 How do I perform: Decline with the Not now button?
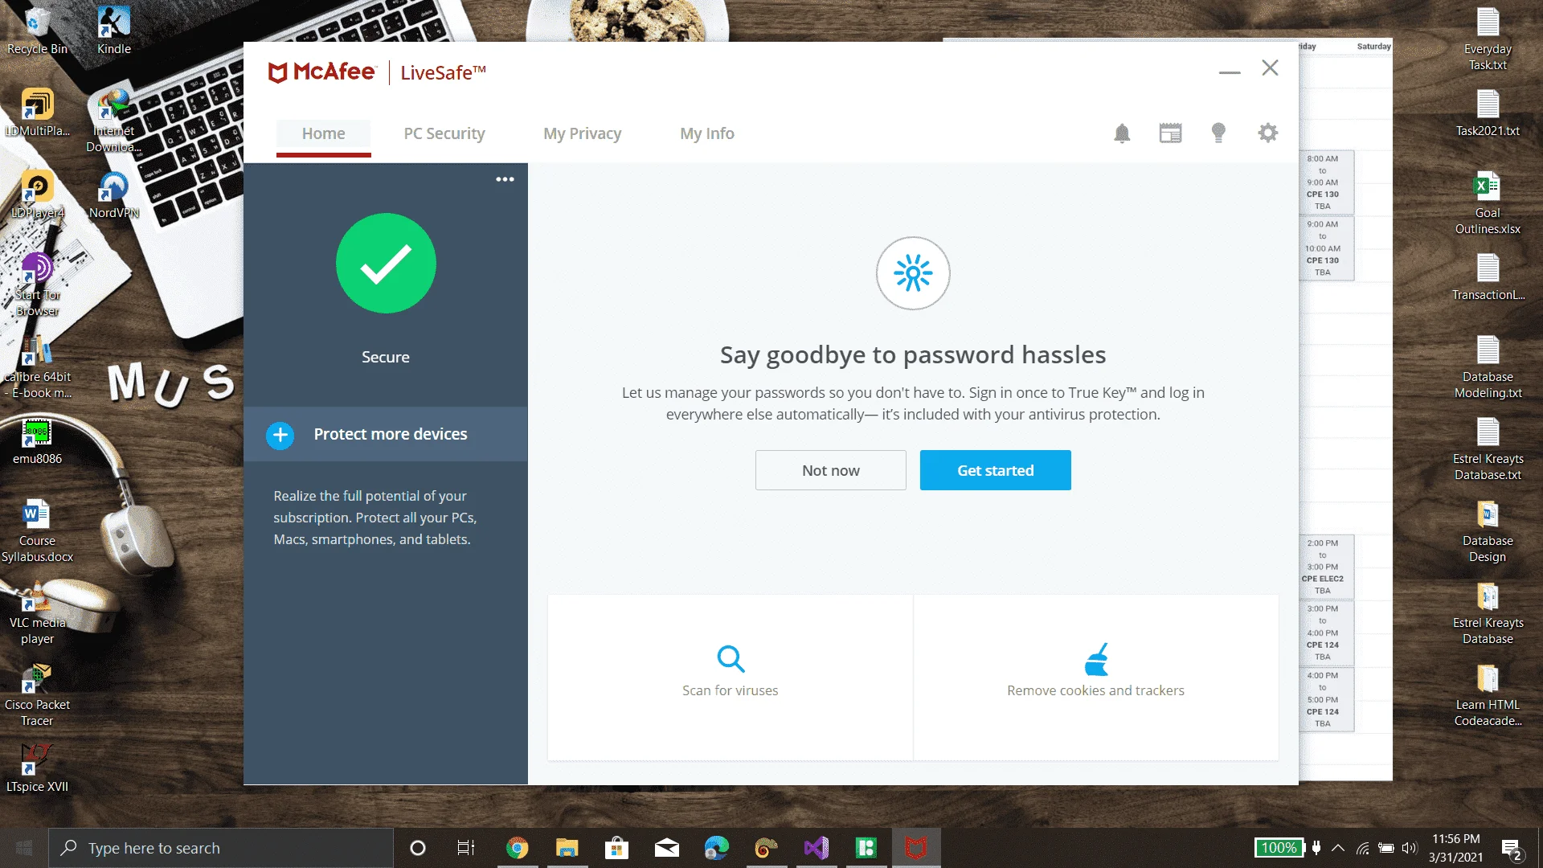(x=831, y=470)
